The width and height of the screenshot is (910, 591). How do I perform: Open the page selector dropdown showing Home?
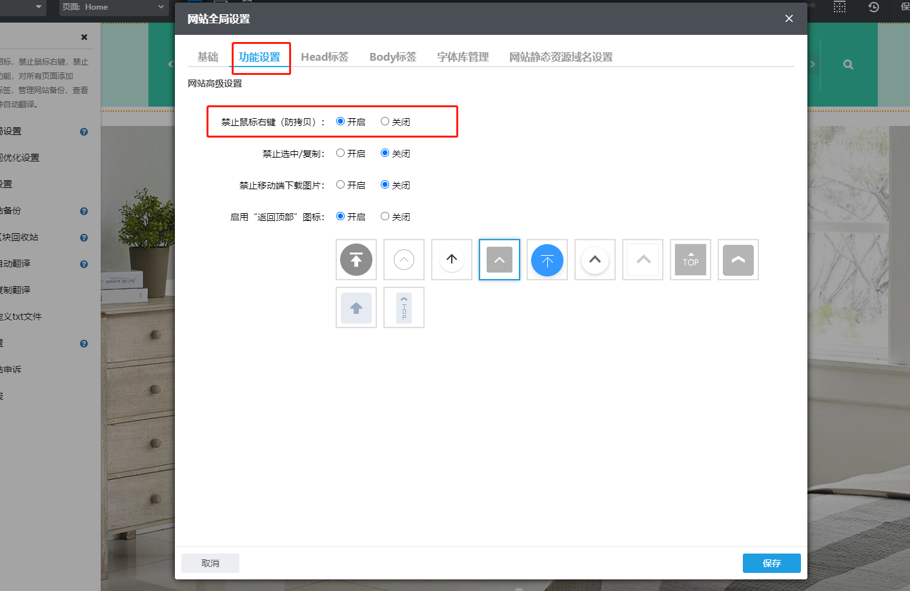click(x=114, y=7)
